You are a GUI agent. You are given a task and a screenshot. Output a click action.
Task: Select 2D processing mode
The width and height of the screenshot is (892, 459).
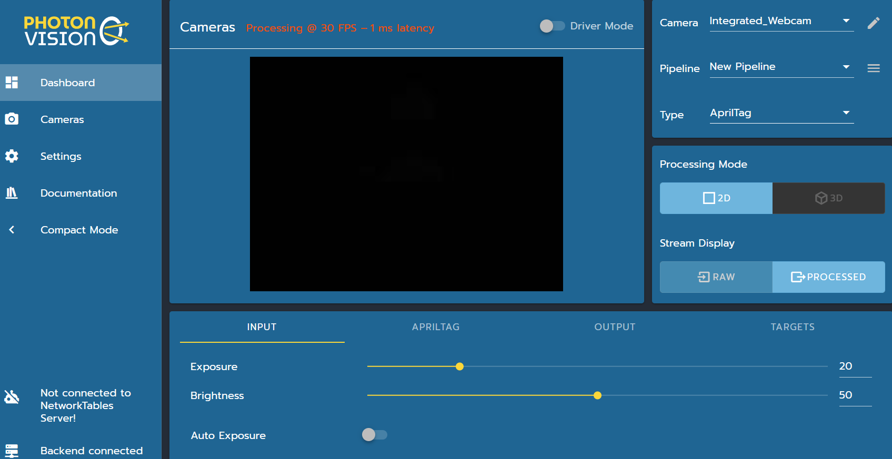click(x=716, y=198)
